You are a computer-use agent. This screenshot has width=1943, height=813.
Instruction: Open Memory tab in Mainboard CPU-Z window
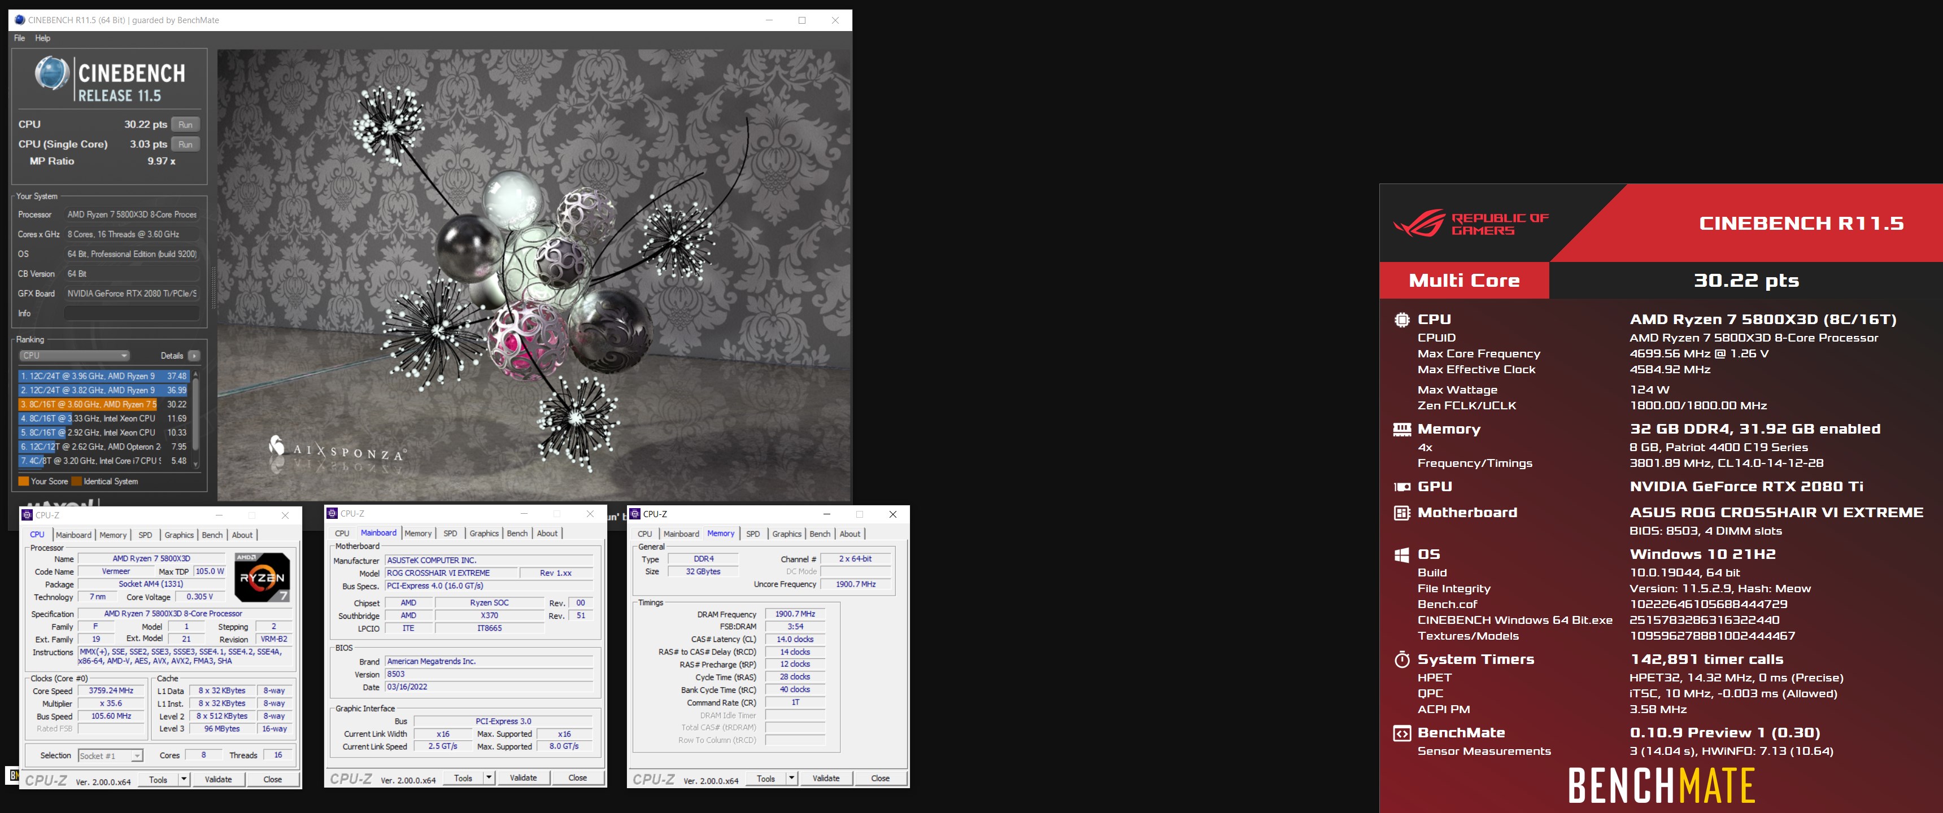tap(418, 533)
